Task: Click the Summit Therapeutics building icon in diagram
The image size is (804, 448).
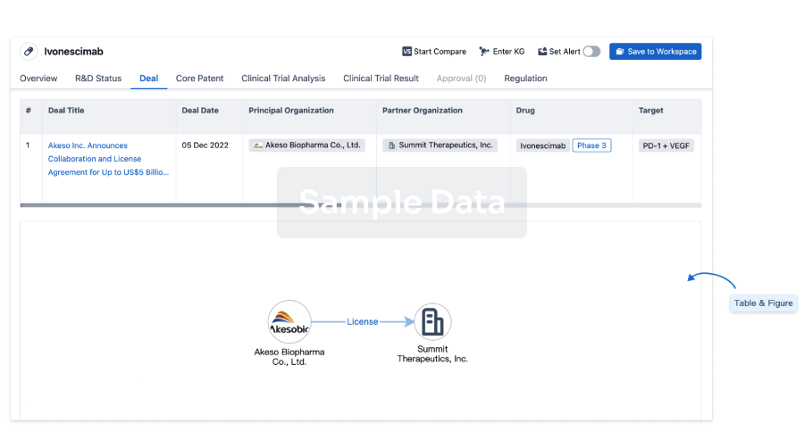Action: (433, 322)
